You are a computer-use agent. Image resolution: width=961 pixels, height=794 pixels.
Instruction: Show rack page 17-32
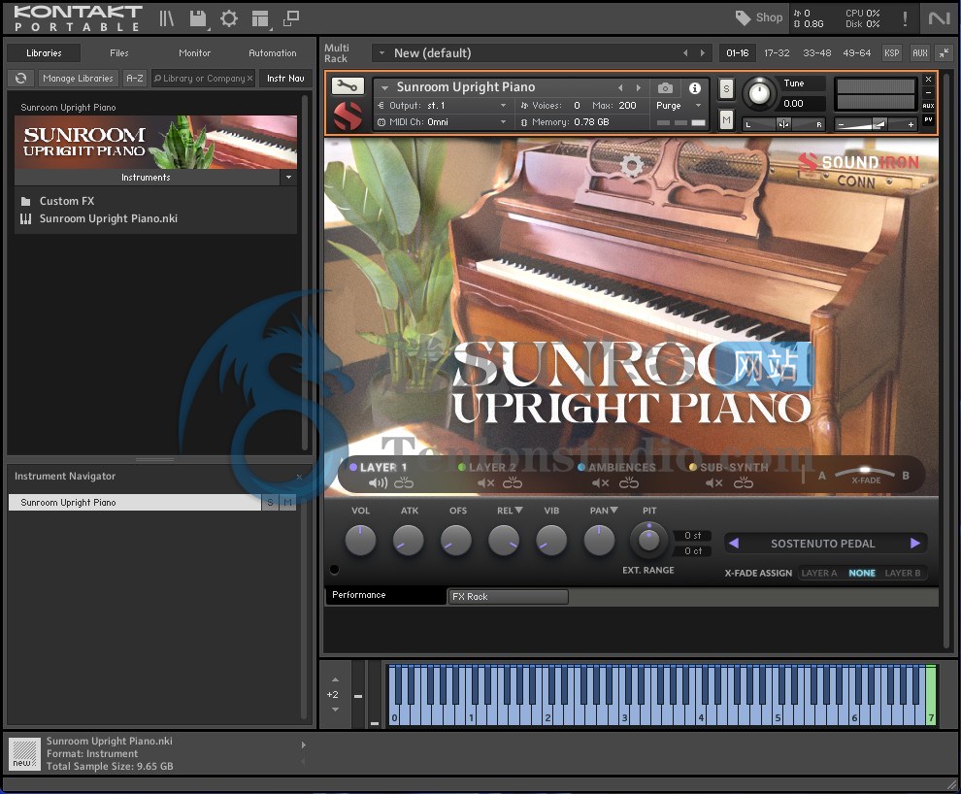pos(777,53)
